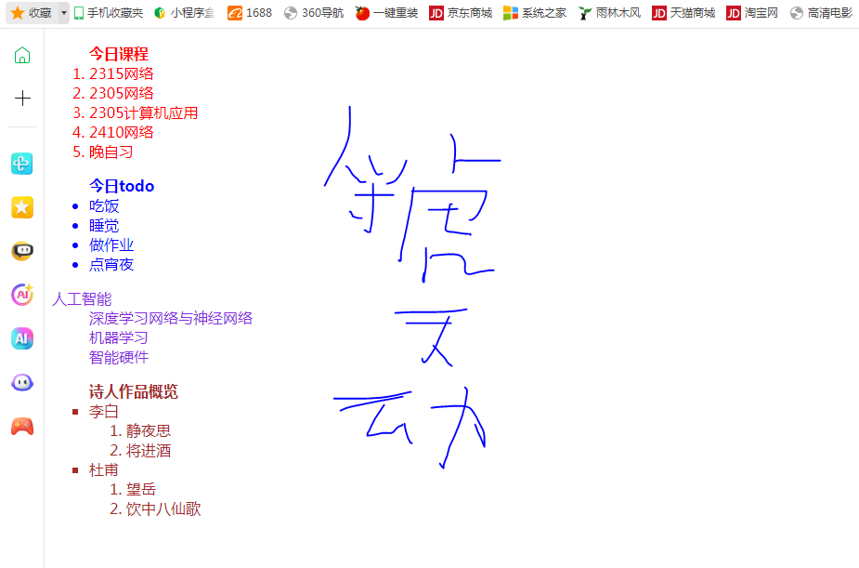Click the 李白 list item
859x568 pixels.
click(104, 411)
